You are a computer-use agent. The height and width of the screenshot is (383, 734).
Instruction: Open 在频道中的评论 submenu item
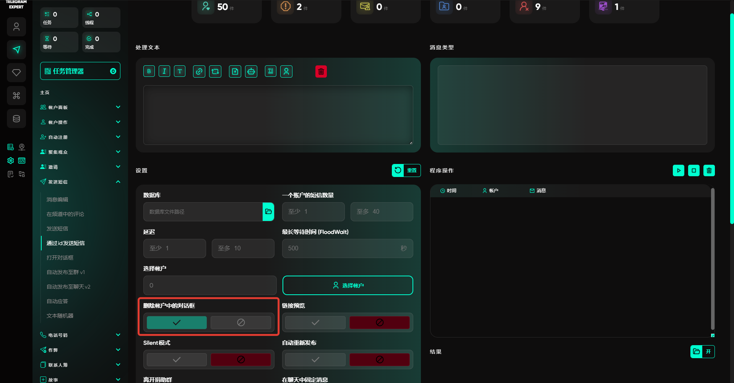pyautogui.click(x=65, y=214)
